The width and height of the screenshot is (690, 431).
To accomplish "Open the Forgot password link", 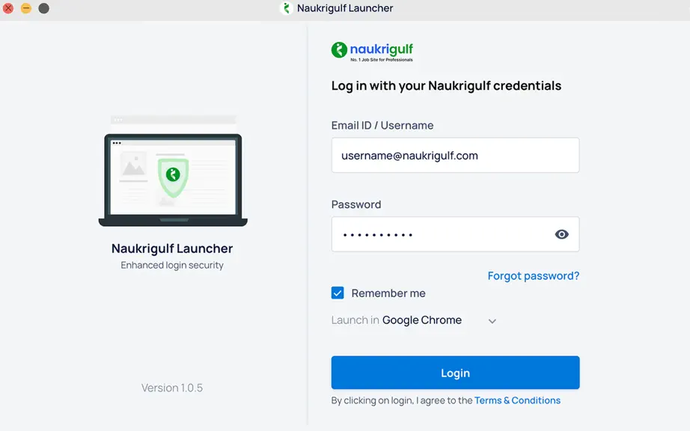I will point(534,276).
